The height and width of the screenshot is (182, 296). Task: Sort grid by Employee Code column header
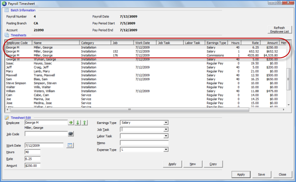pos(18,43)
